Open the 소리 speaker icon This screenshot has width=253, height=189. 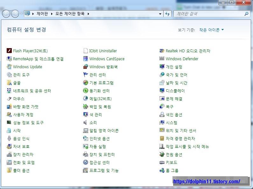(x=86, y=122)
